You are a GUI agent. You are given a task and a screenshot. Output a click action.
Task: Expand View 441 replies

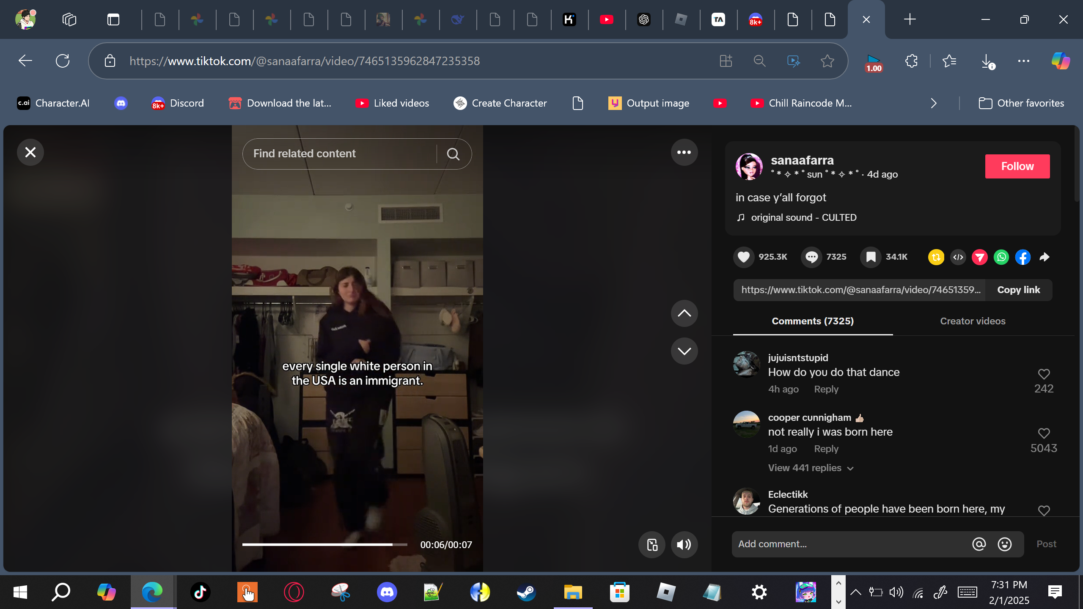coord(810,468)
